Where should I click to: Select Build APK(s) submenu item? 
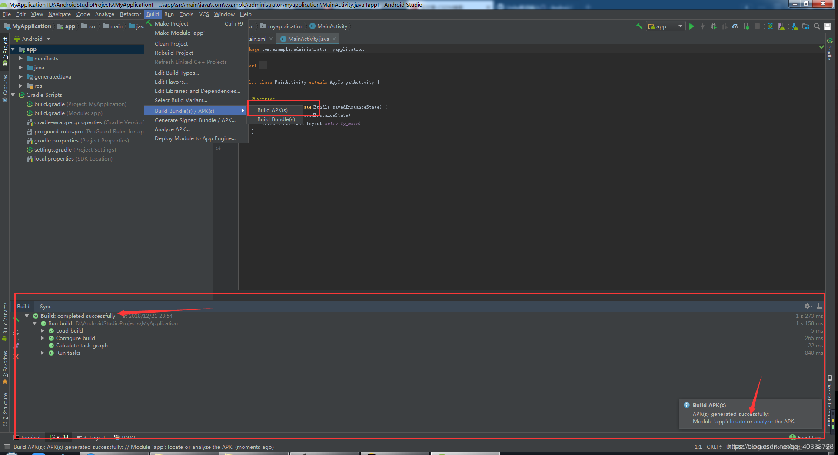(276, 110)
